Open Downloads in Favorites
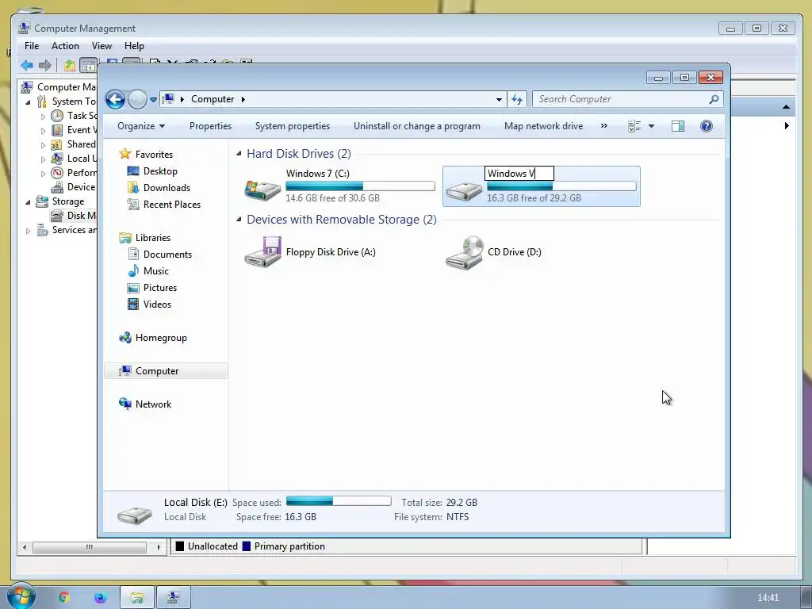Viewport: 812px width, 609px height. click(167, 187)
